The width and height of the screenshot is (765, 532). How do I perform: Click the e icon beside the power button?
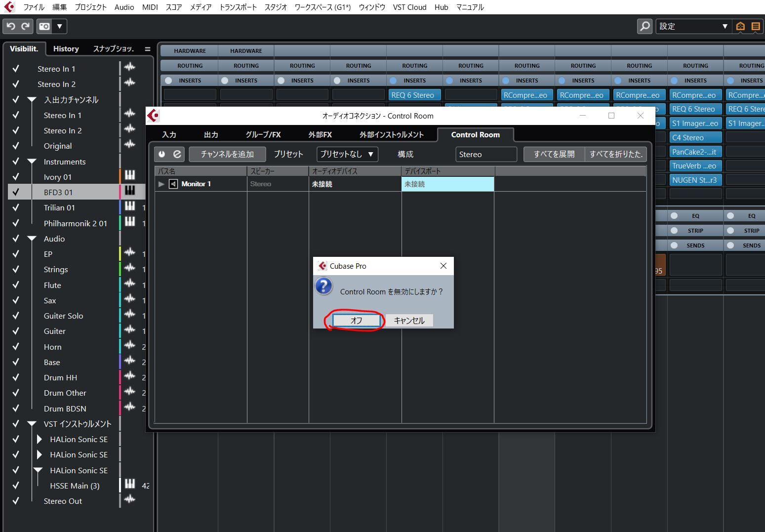177,154
